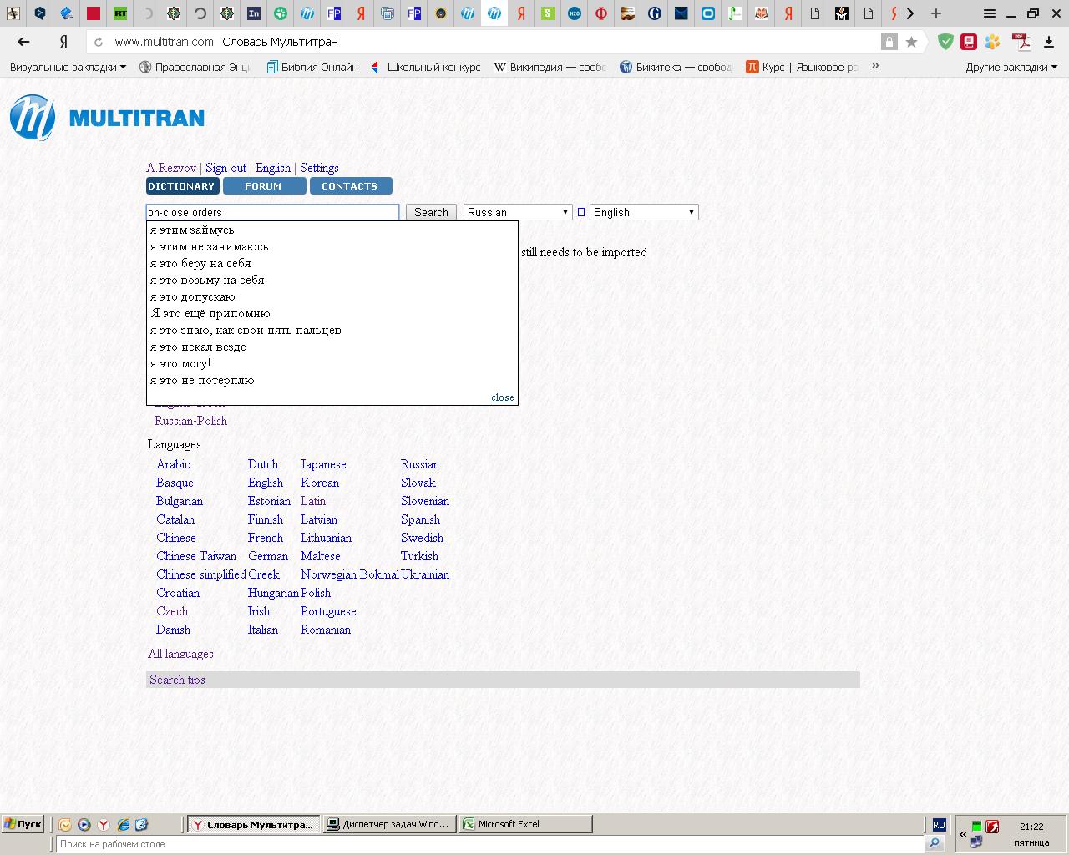Open the Arabic language link
Screen dimensions: 1069x855
pyautogui.click(x=173, y=464)
